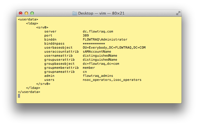Enter full screen with the top-right arrows icon
Image resolution: width=198 pixels, height=126 pixels.
(178, 13)
